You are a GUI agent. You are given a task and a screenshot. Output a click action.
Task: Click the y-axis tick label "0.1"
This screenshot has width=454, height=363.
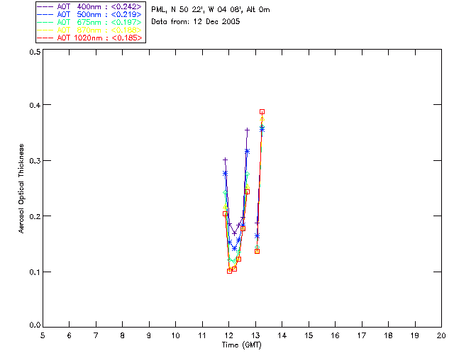[35, 272]
